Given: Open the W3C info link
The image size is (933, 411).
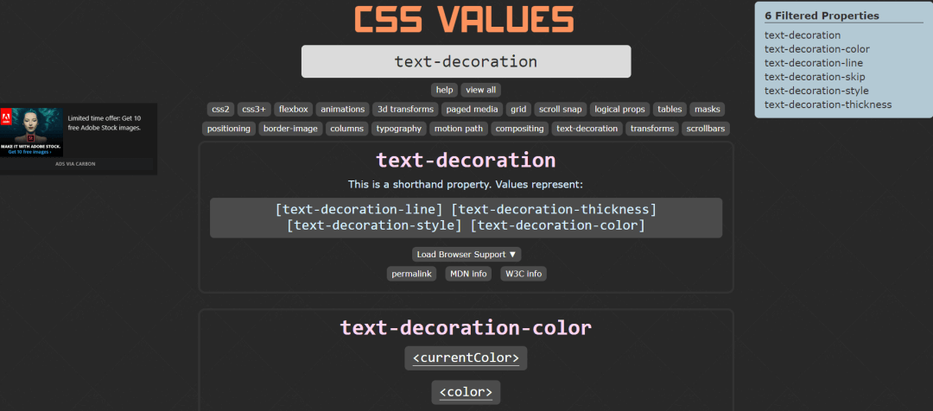Looking at the screenshot, I should pos(524,274).
